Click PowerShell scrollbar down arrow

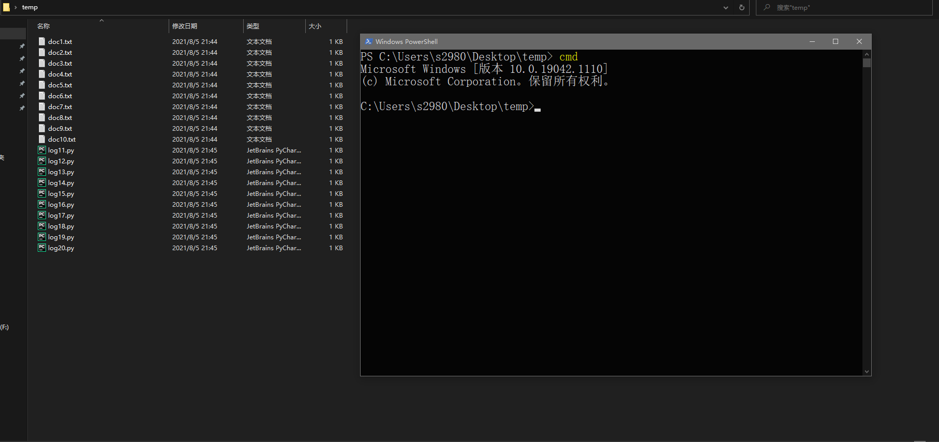pyautogui.click(x=867, y=371)
